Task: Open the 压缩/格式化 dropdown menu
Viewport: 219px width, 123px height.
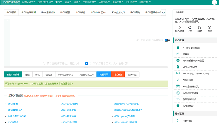Action: pos(45,2)
